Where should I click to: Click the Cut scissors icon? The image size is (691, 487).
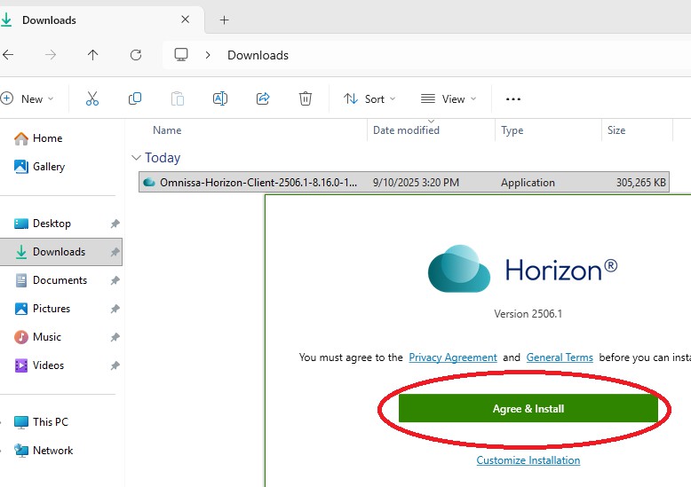(92, 98)
